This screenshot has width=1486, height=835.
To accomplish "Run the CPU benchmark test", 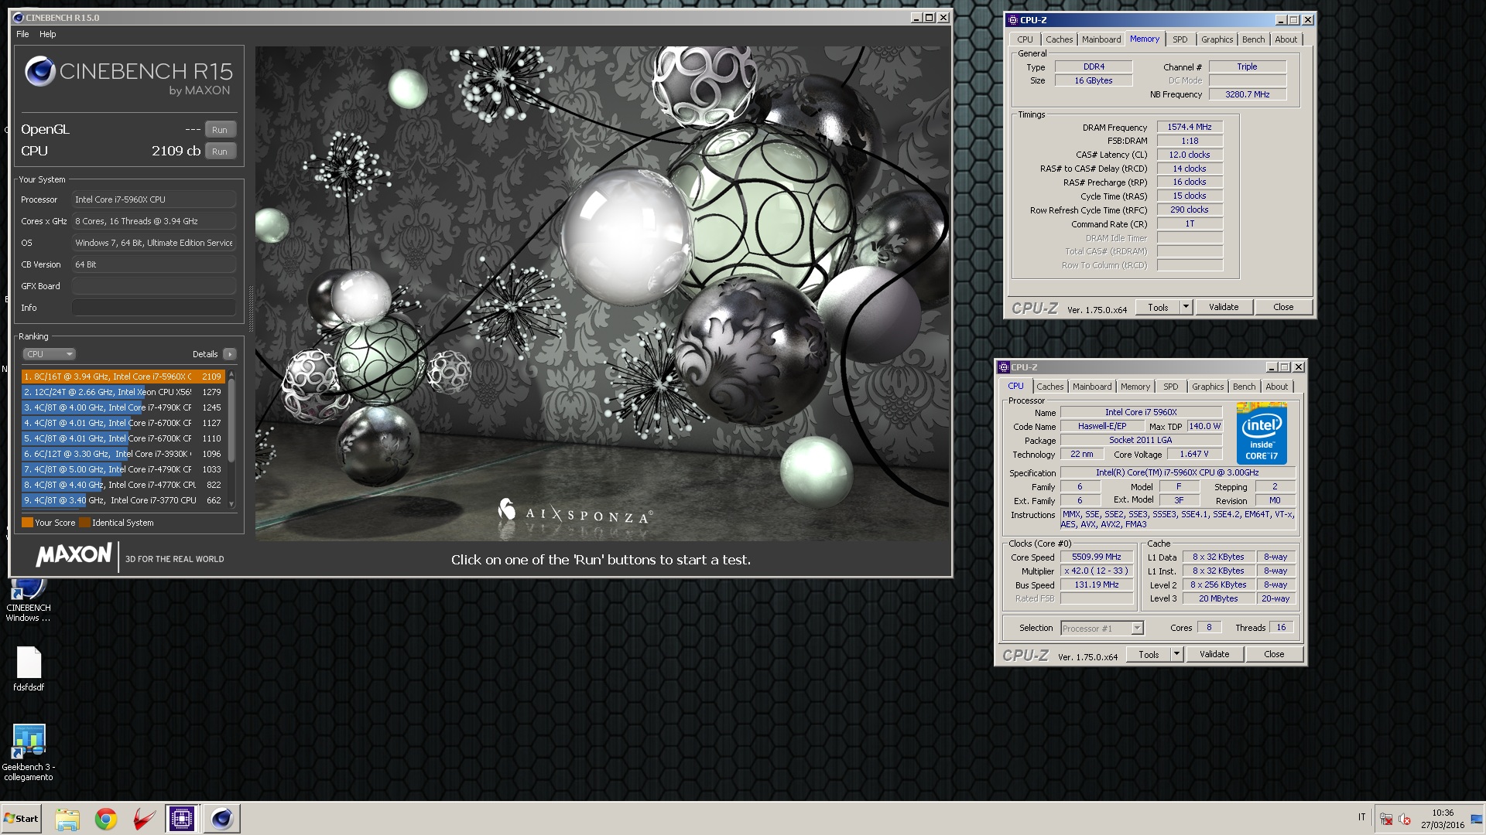I will click(220, 152).
